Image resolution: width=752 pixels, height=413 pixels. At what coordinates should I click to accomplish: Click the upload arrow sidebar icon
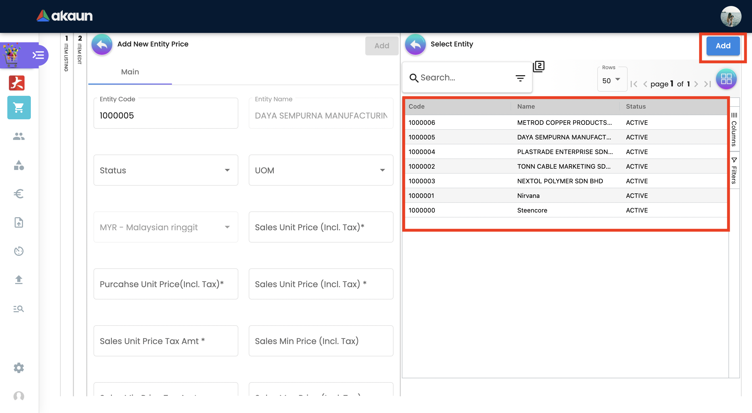tap(19, 279)
